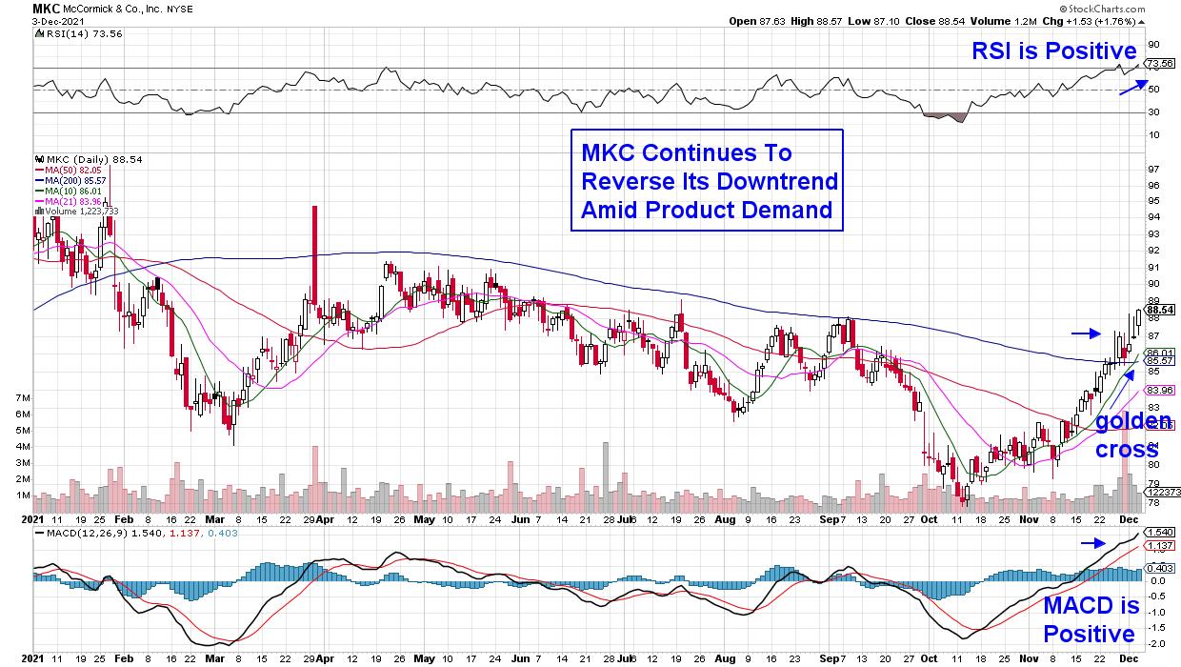The image size is (1181, 667).
Task: Select the shaded RSI oversold area in October
Action: click(944, 118)
